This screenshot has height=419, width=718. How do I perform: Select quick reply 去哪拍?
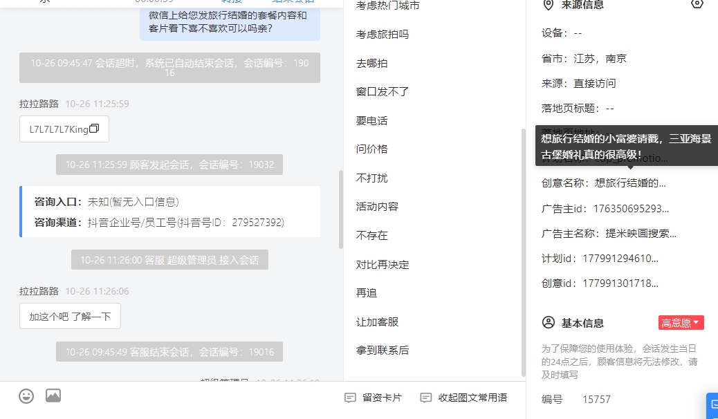372,63
